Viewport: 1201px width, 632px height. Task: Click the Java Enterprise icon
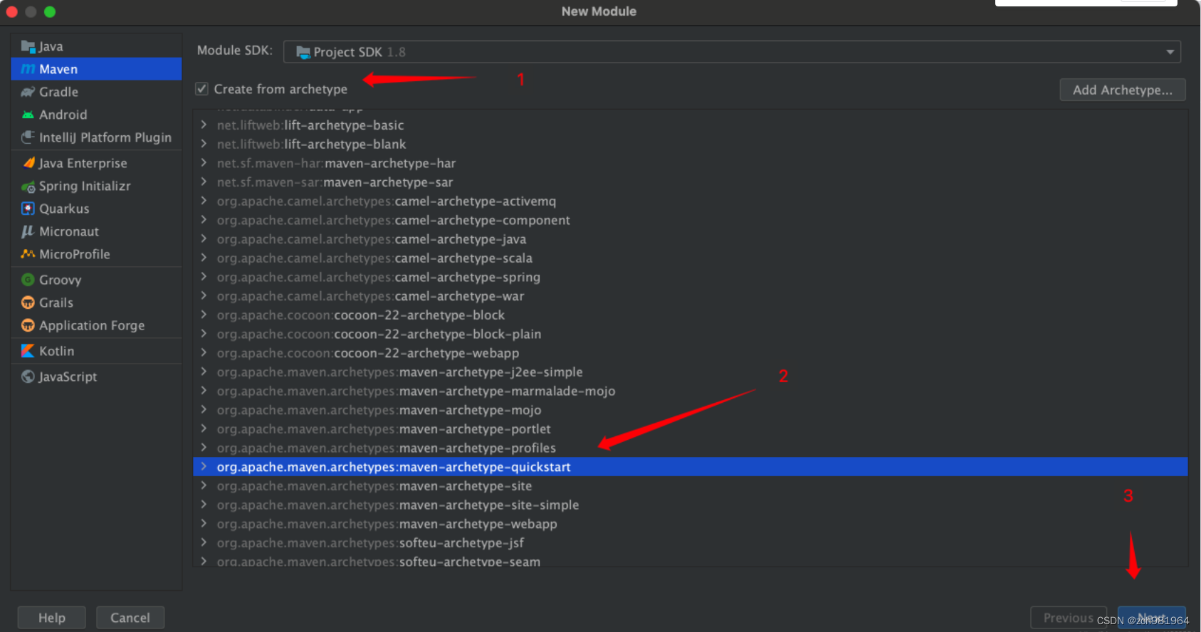tap(28, 163)
